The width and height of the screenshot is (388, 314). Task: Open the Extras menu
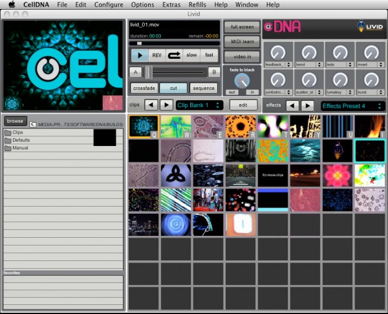click(x=171, y=5)
